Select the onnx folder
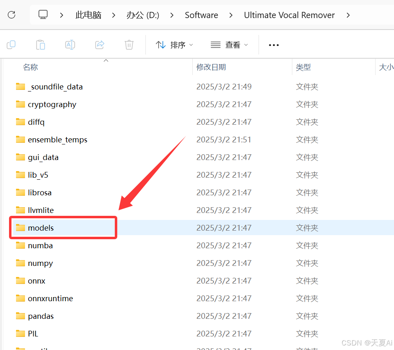394x350 pixels. click(36, 281)
